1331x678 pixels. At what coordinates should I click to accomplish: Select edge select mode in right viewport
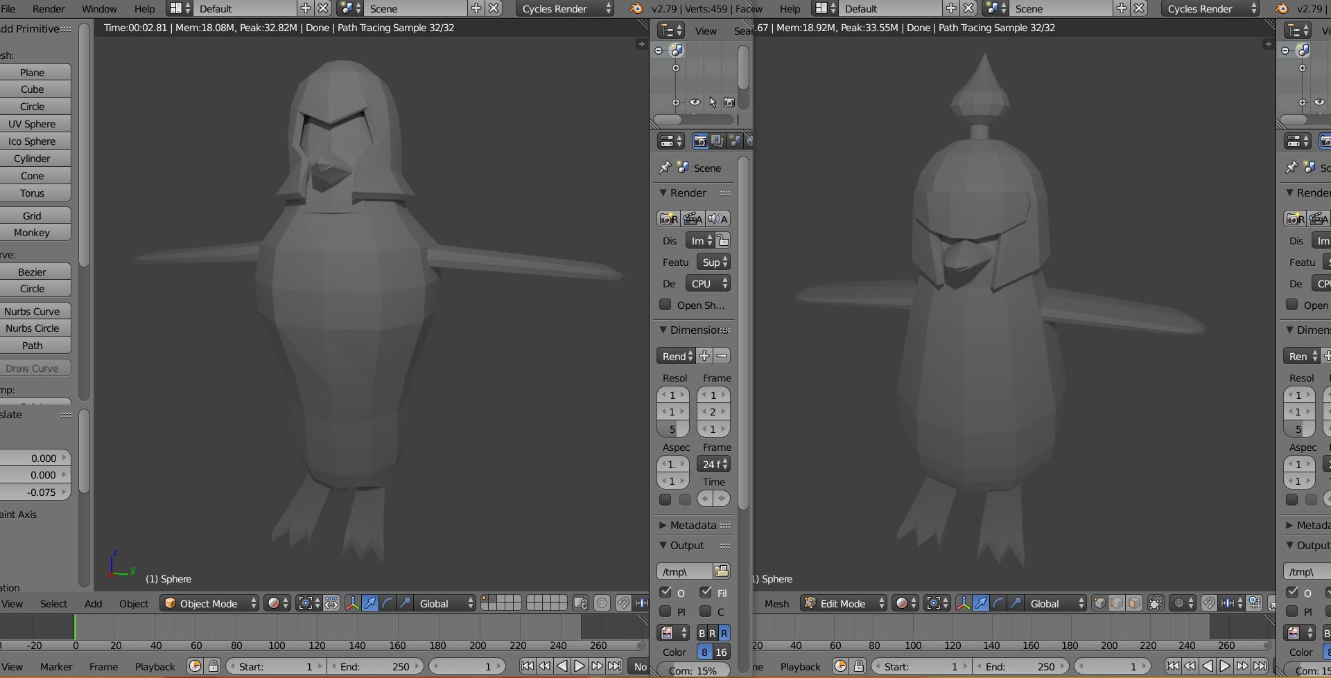tap(1117, 603)
